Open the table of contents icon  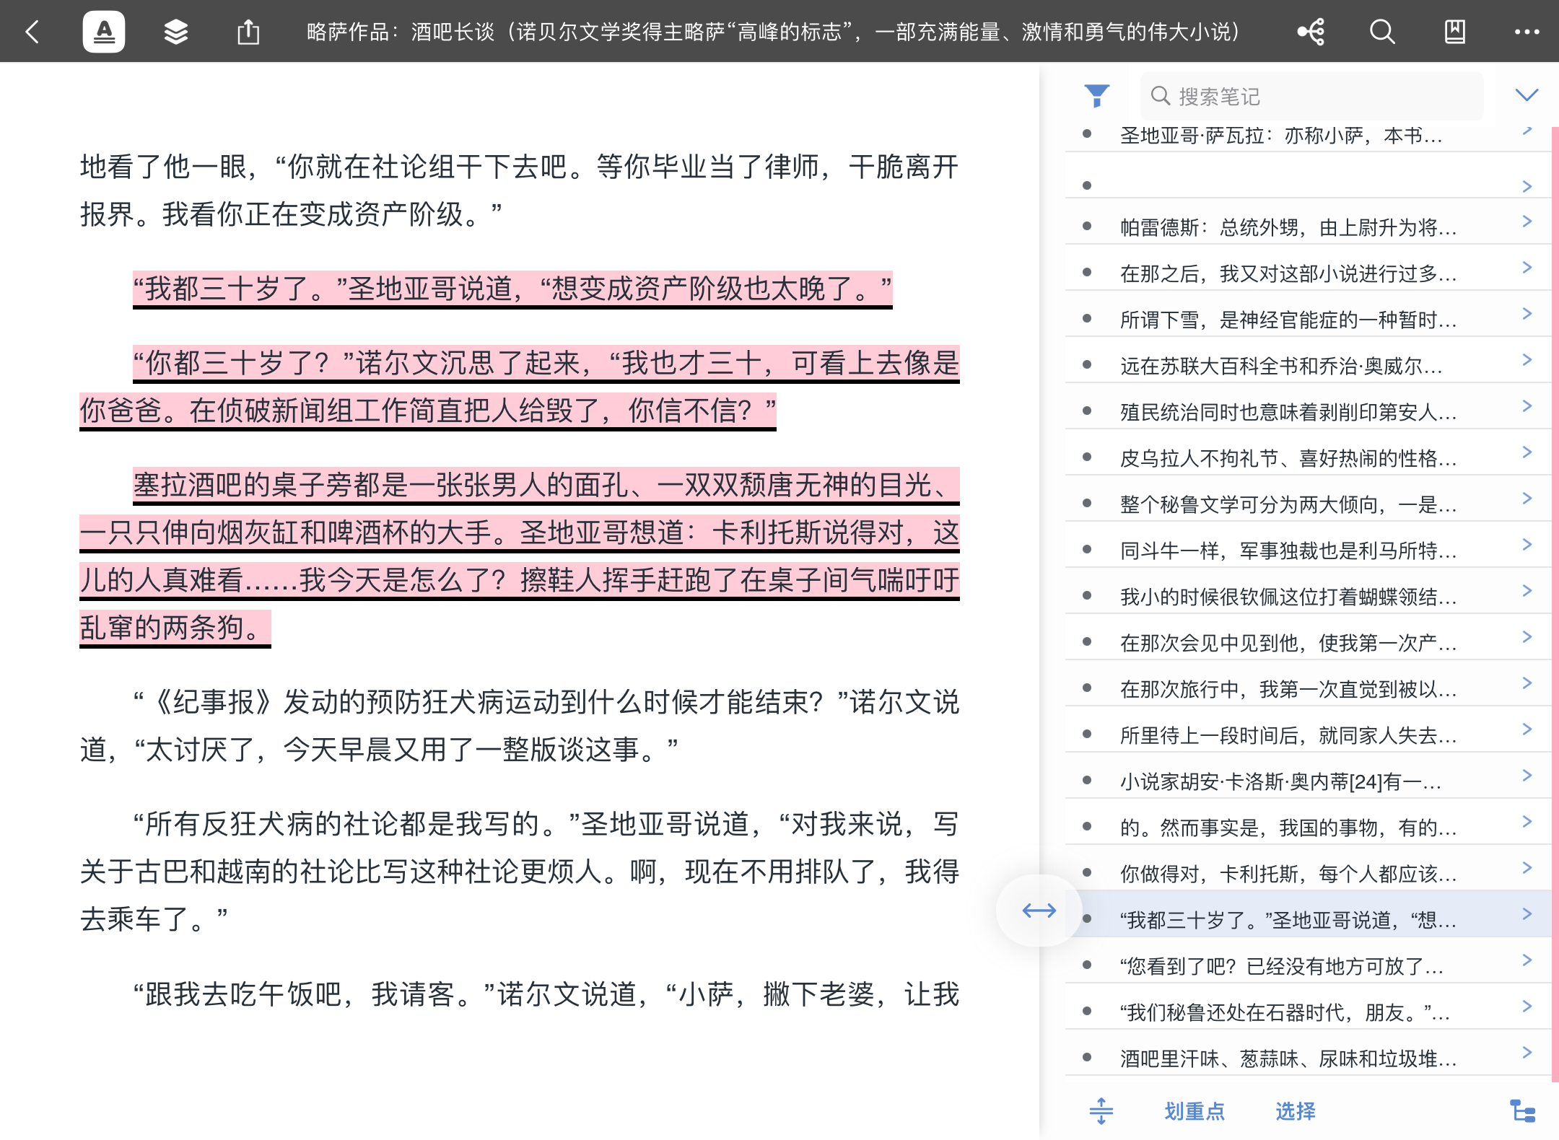click(x=175, y=32)
